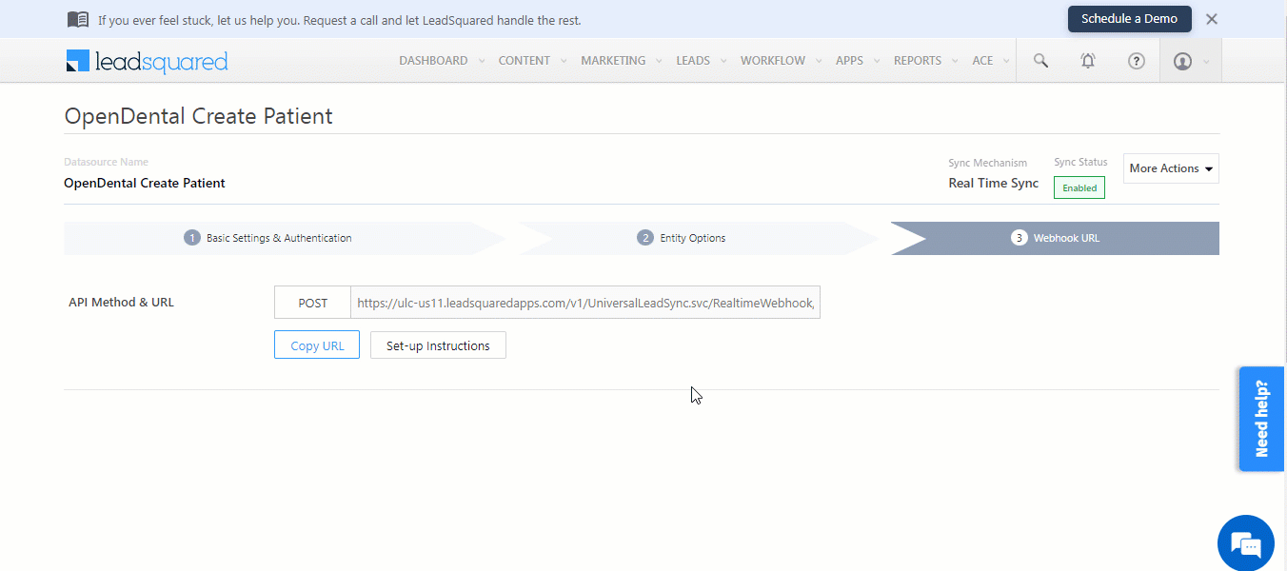The width and height of the screenshot is (1287, 571).
Task: Click the Copy URL button
Action: [317, 345]
